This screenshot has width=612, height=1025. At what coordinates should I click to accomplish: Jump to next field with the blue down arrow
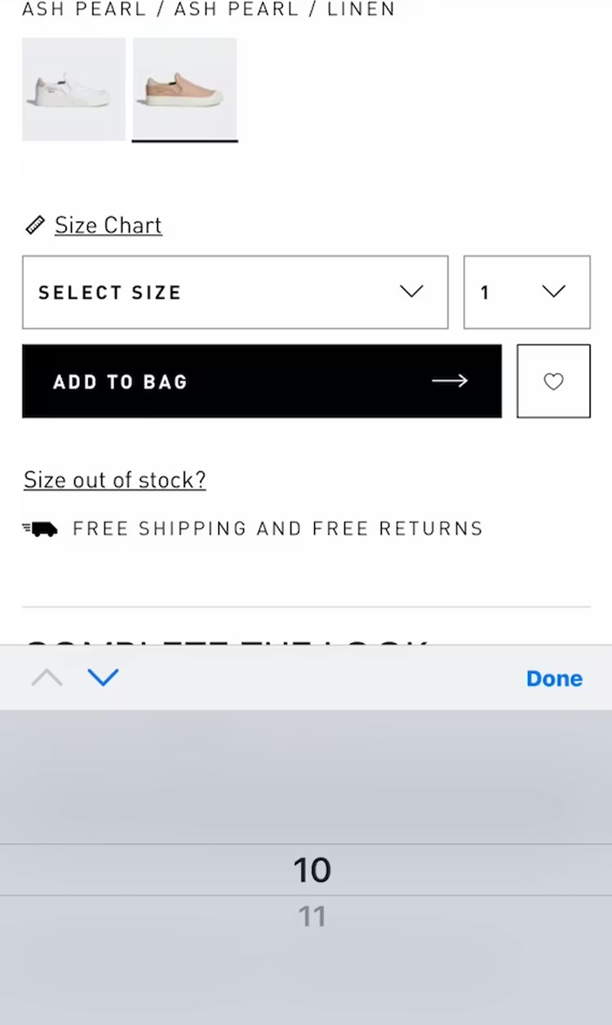pyautogui.click(x=103, y=677)
